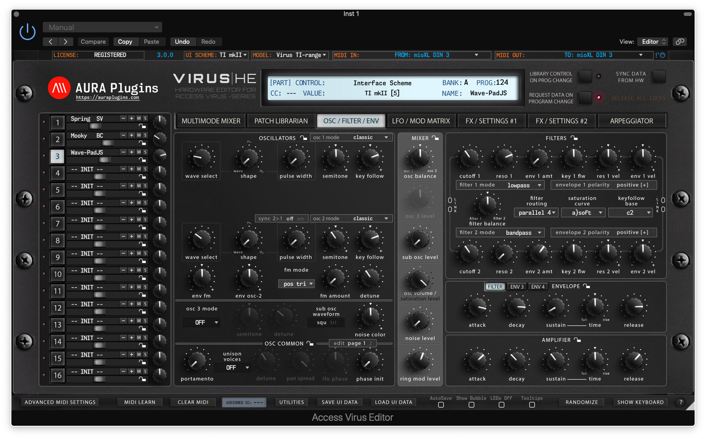Image resolution: width=706 pixels, height=439 pixels.
Task: Toggle the OSCILLATORS section lock icon
Action: 303,138
